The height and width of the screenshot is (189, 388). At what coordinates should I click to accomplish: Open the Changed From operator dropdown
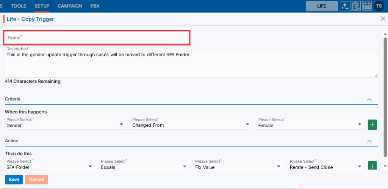(x=191, y=125)
